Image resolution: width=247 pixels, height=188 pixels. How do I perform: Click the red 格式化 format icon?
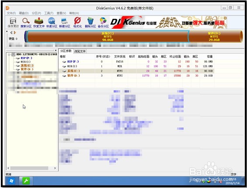[77, 23]
